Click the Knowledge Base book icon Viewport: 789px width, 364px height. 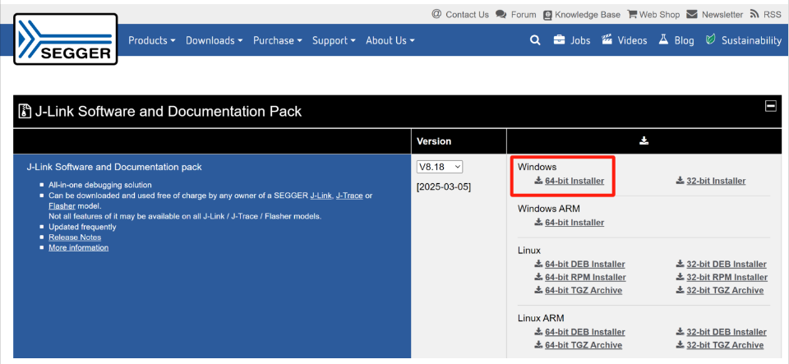click(548, 15)
